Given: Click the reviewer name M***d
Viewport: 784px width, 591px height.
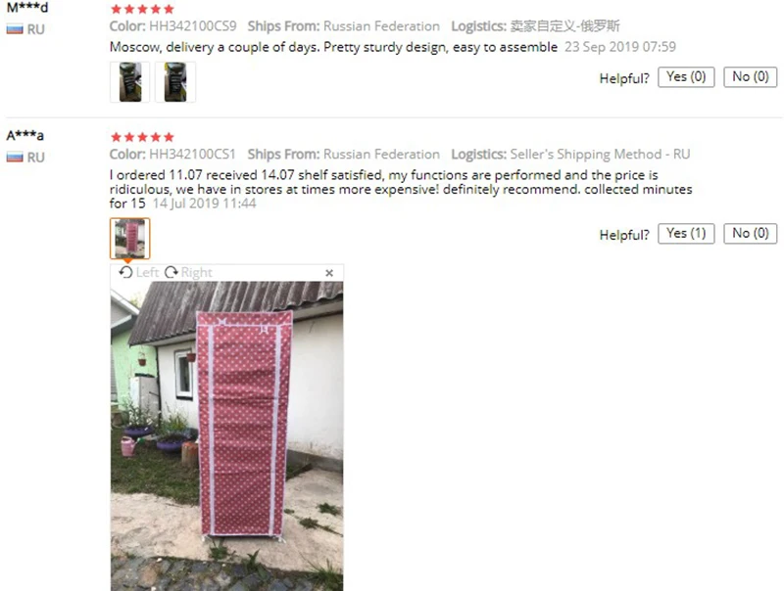Looking at the screenshot, I should pyautogui.click(x=27, y=7).
